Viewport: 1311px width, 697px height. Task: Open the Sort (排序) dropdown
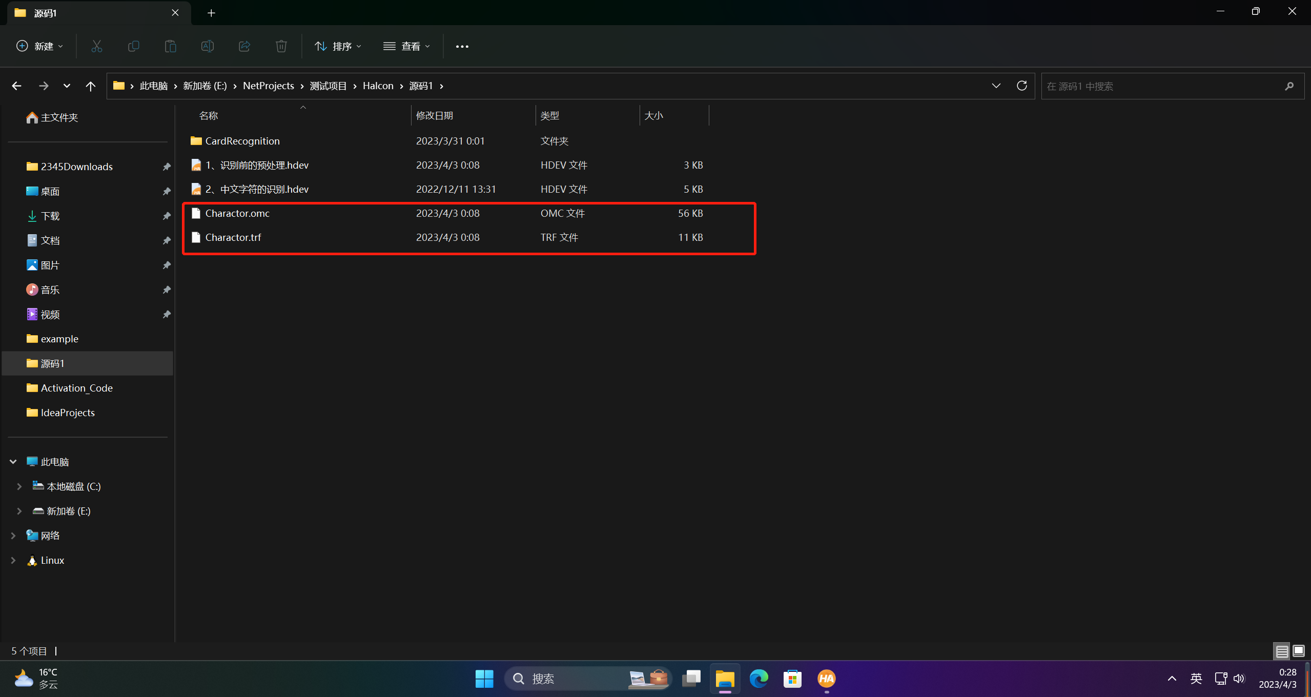point(338,46)
